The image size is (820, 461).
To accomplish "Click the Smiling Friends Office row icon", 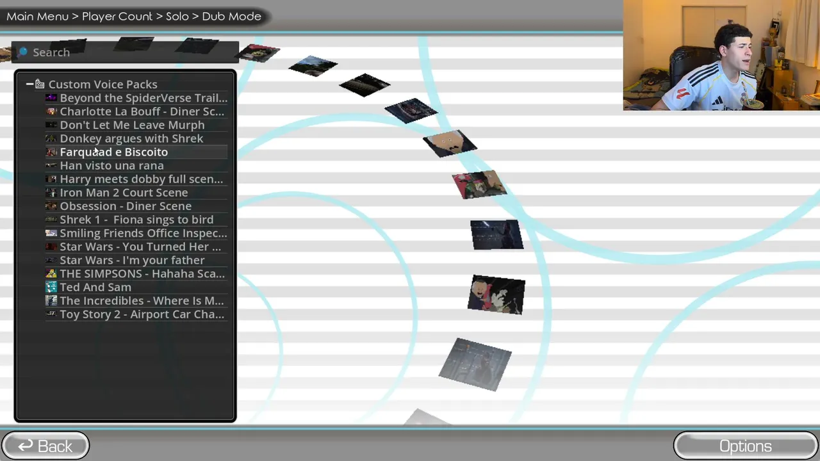I will [x=51, y=233].
